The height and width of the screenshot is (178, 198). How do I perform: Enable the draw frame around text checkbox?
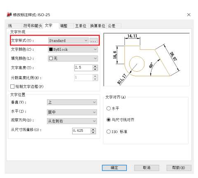pyautogui.click(x=12, y=87)
